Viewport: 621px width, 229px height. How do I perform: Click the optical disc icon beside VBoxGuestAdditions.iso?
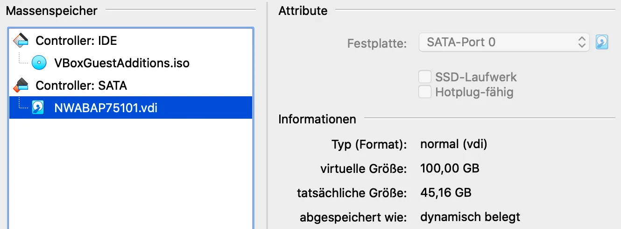[x=39, y=63]
